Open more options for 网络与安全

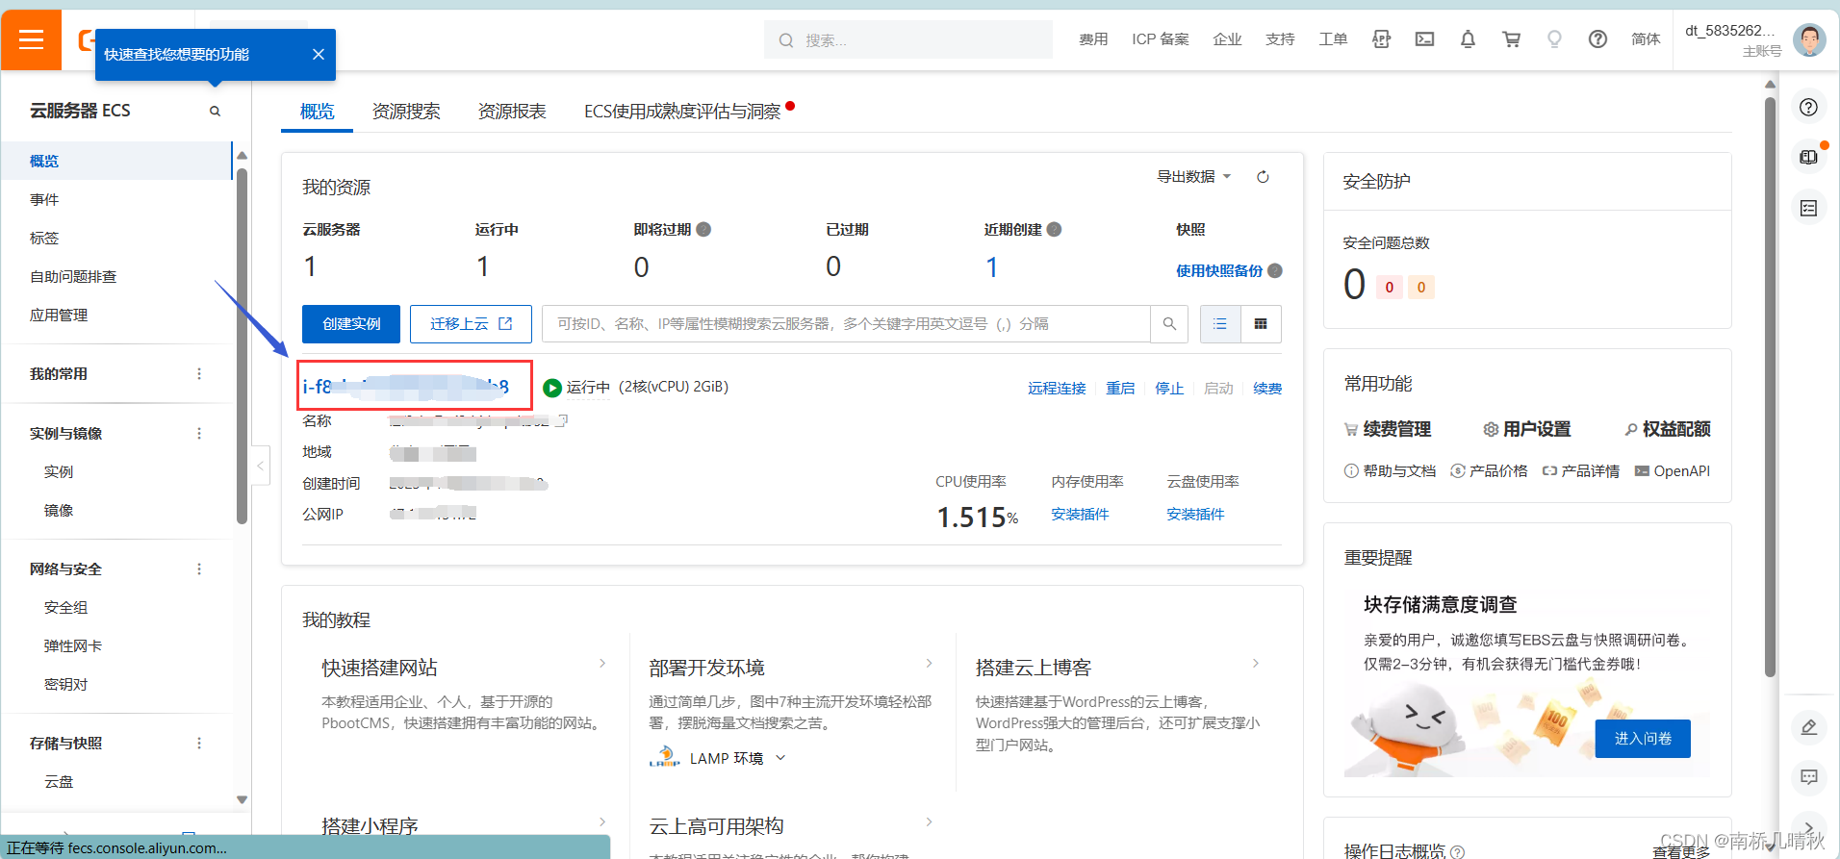pyautogui.click(x=199, y=569)
